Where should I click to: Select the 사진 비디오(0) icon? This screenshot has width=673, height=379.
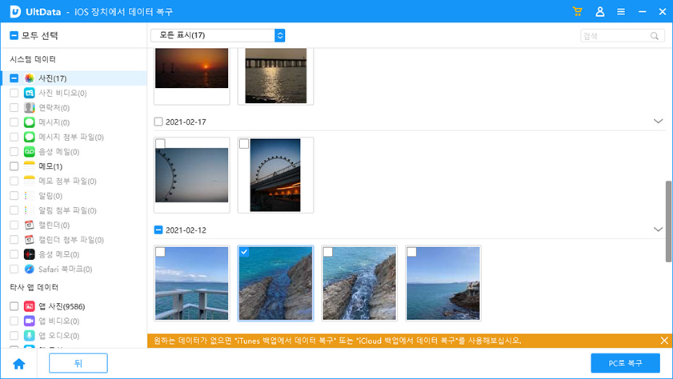pyautogui.click(x=29, y=93)
